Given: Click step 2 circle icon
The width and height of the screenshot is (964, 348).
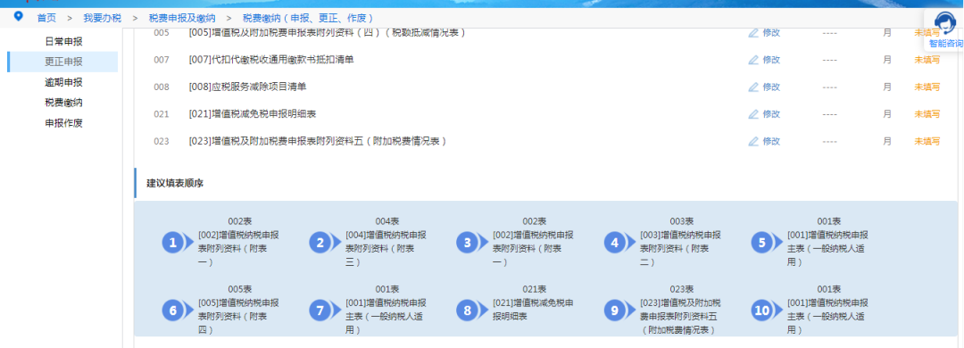Looking at the screenshot, I should [320, 243].
